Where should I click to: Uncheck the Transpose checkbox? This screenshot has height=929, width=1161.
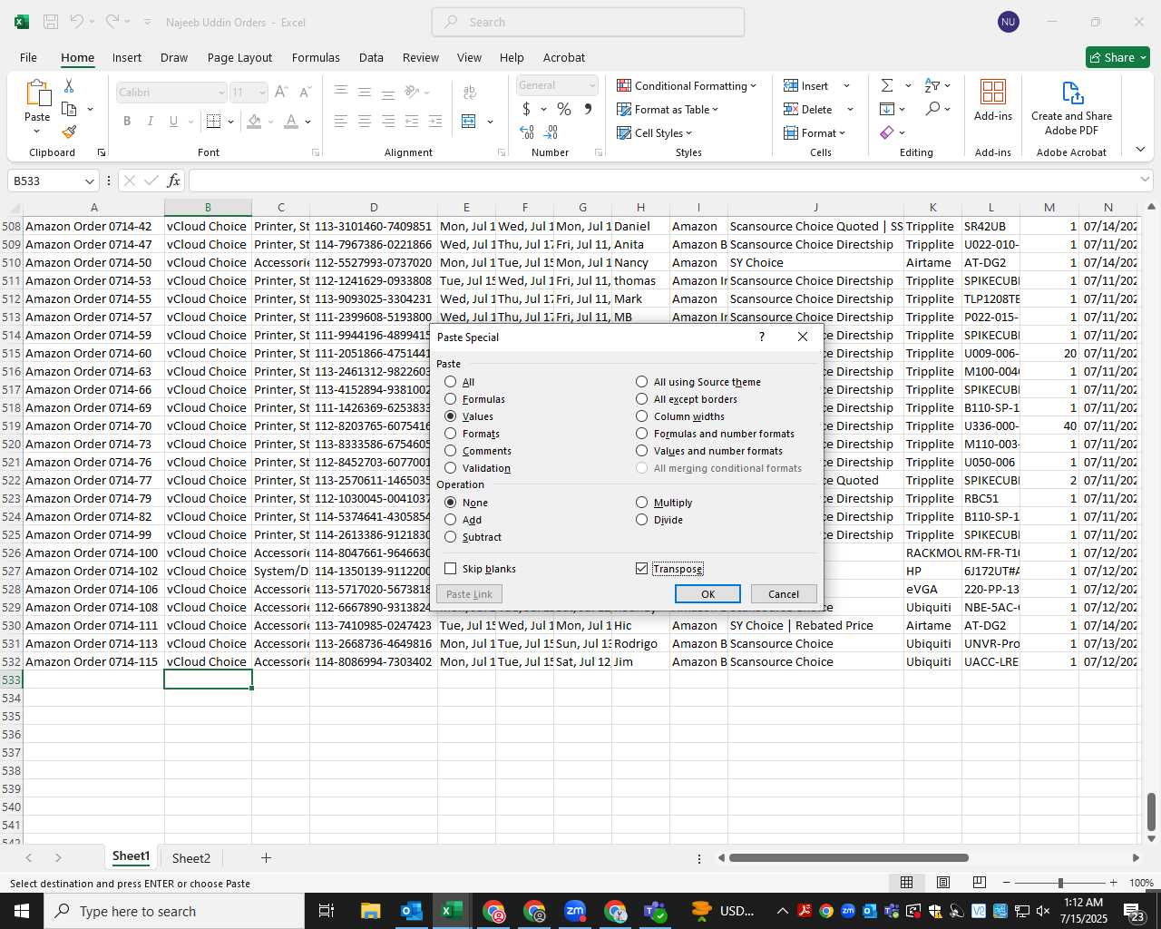coord(642,569)
